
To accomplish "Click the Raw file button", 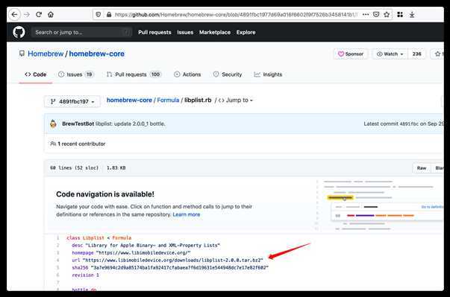I will 422,168.
